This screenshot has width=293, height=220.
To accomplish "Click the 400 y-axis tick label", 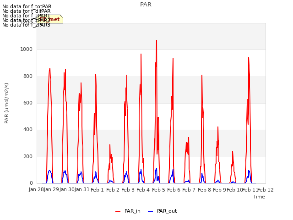I will [28, 130].
